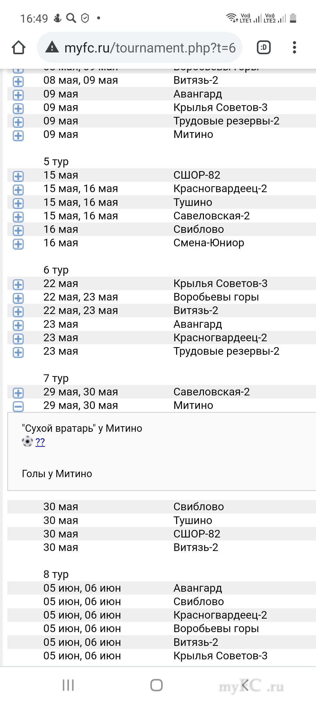This screenshot has height=703, width=316.
Task: Open the browser three-dot menu
Action: point(294,47)
